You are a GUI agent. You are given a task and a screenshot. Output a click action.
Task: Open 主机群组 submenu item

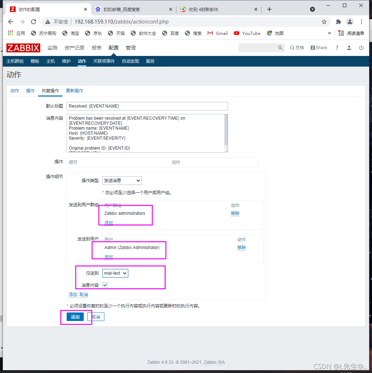pos(15,61)
